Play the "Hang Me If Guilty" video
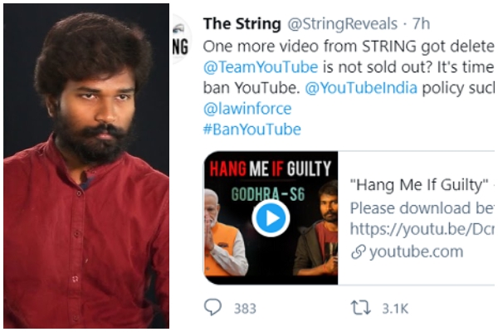 point(271,218)
